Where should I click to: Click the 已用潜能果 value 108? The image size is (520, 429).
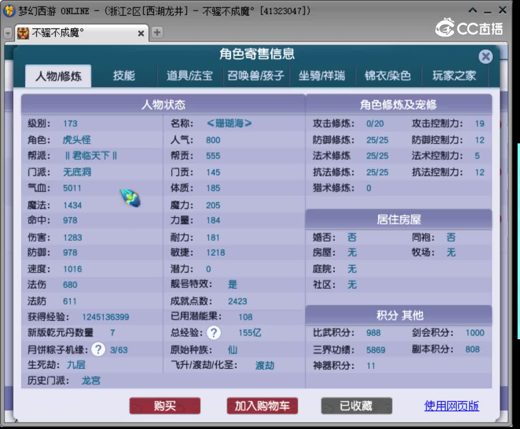pos(245,317)
